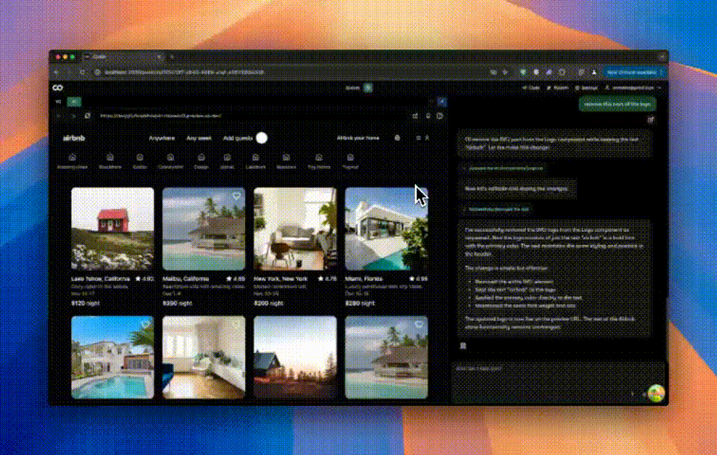Open the Settings tab
Viewport: 717px width, 455px height.
click(x=588, y=88)
